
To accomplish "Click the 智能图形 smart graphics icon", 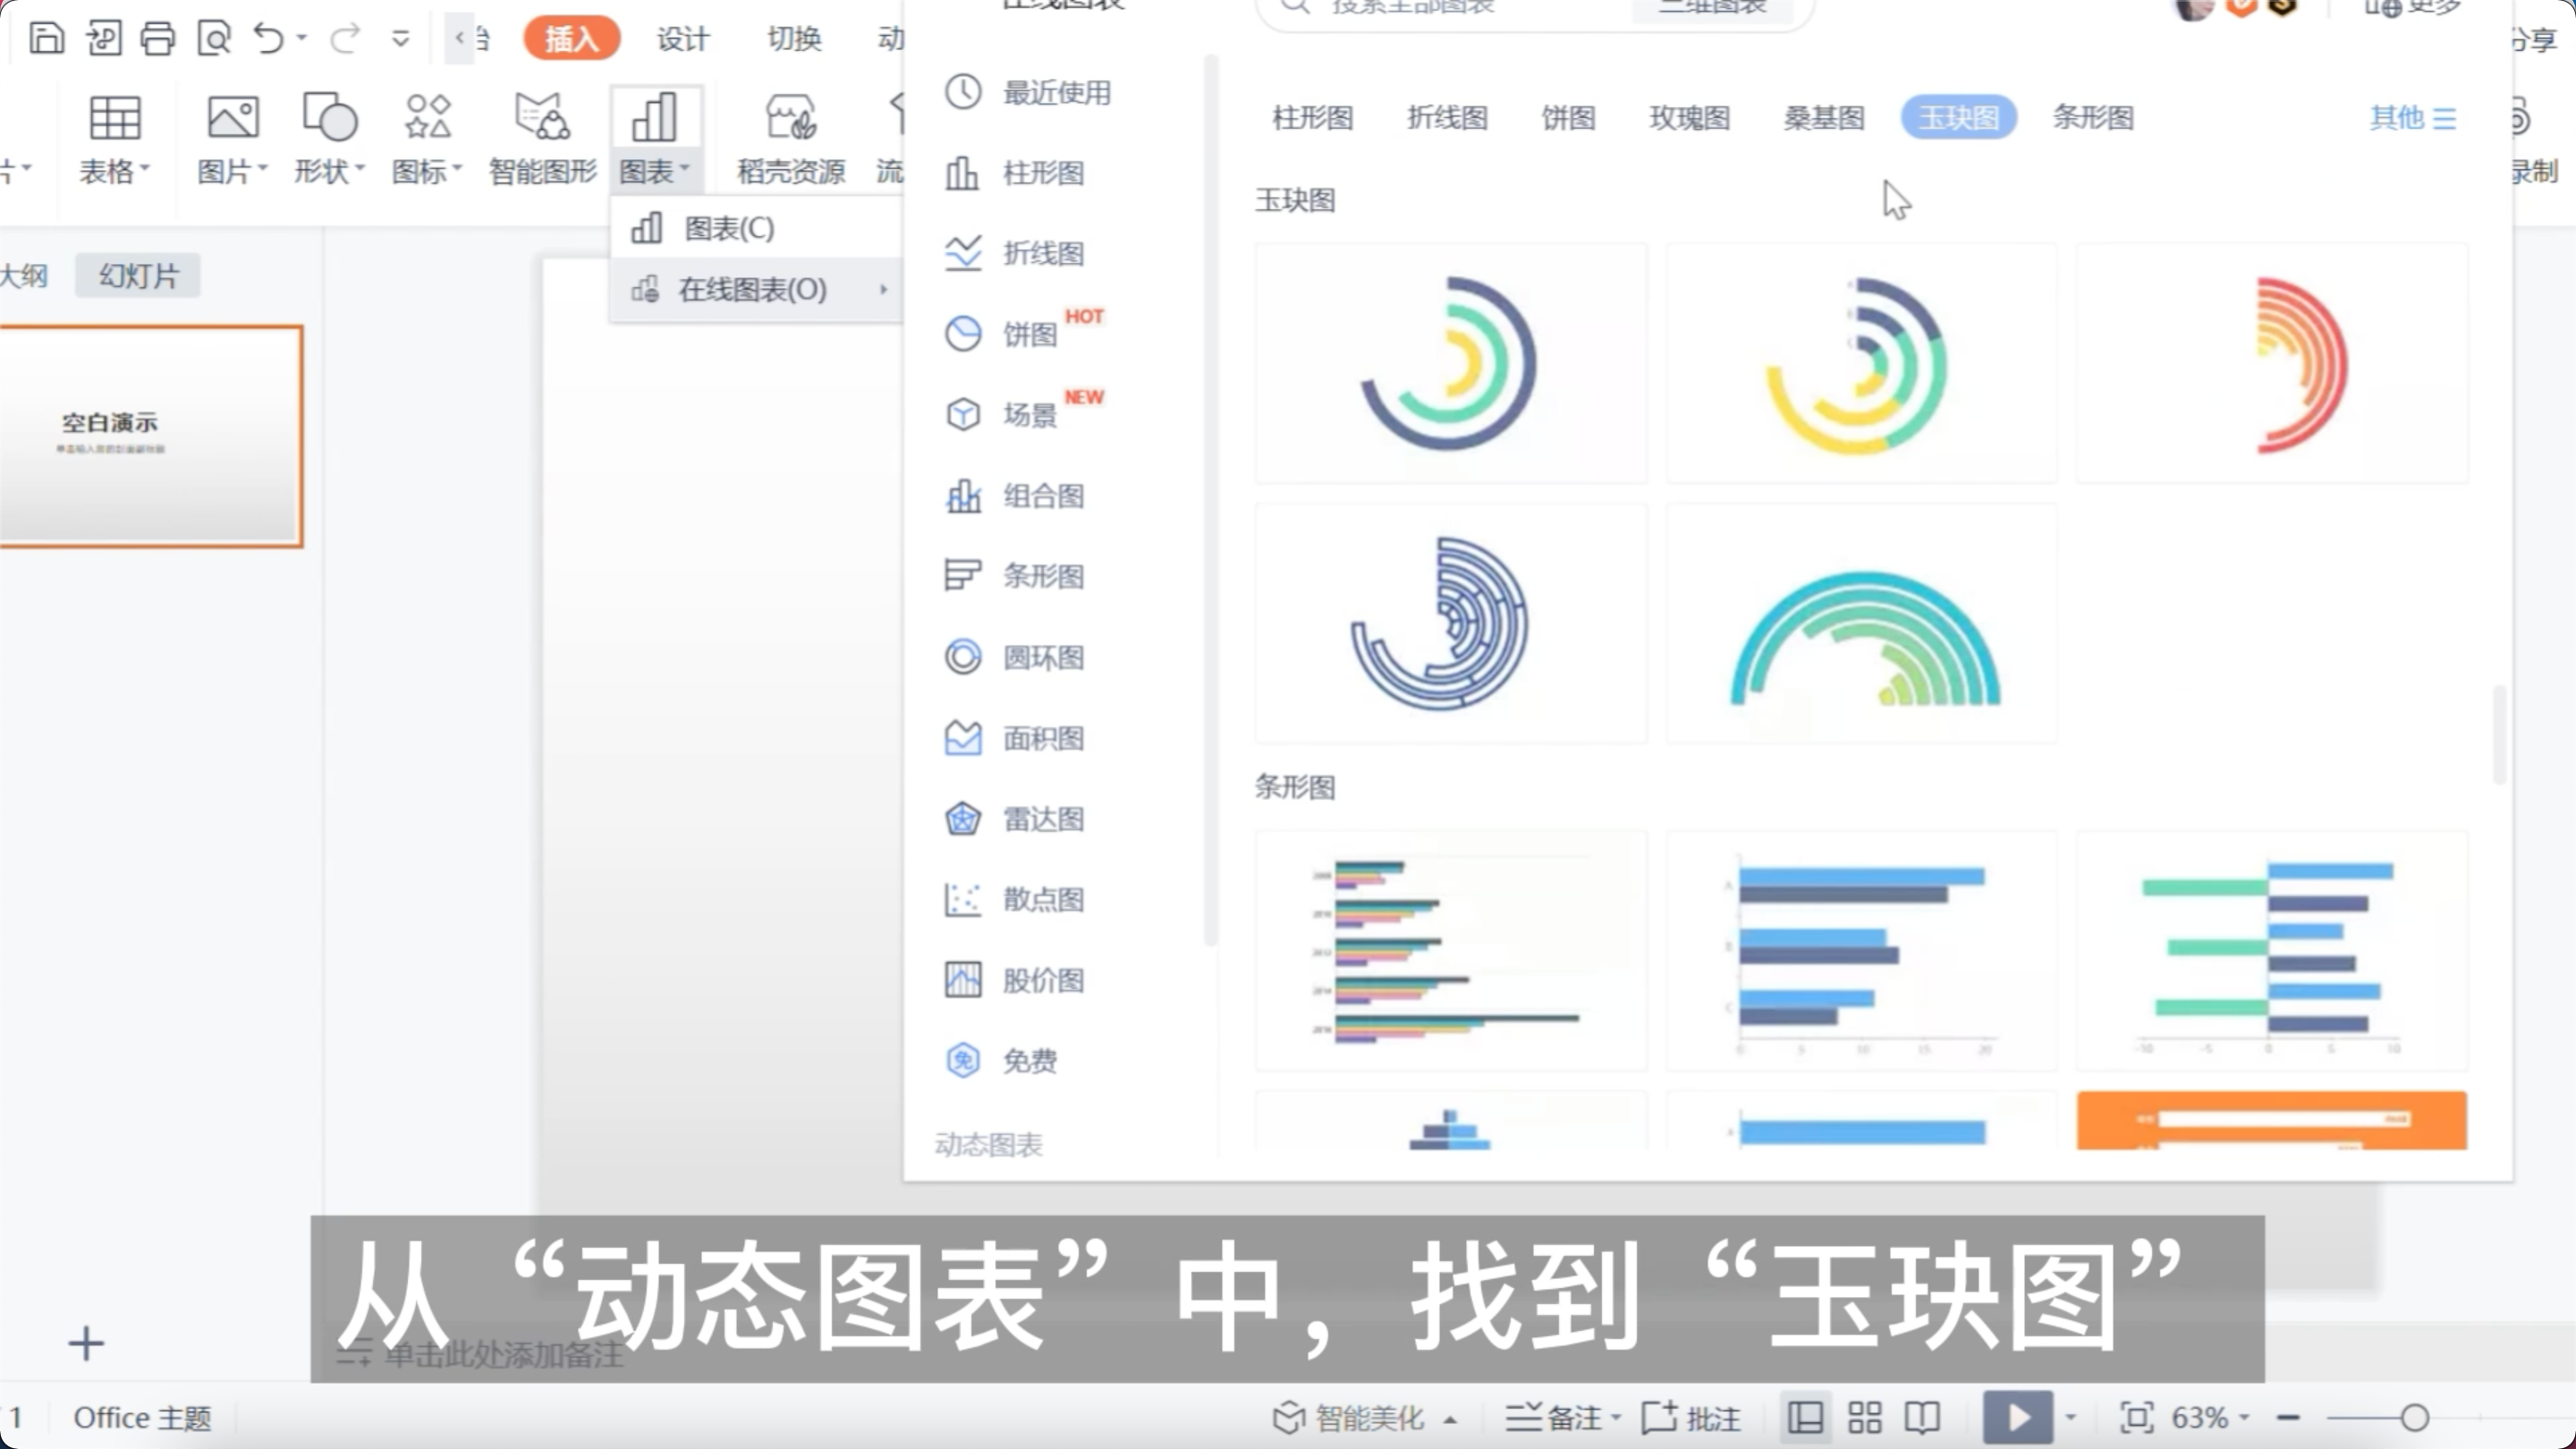I will tap(542, 140).
